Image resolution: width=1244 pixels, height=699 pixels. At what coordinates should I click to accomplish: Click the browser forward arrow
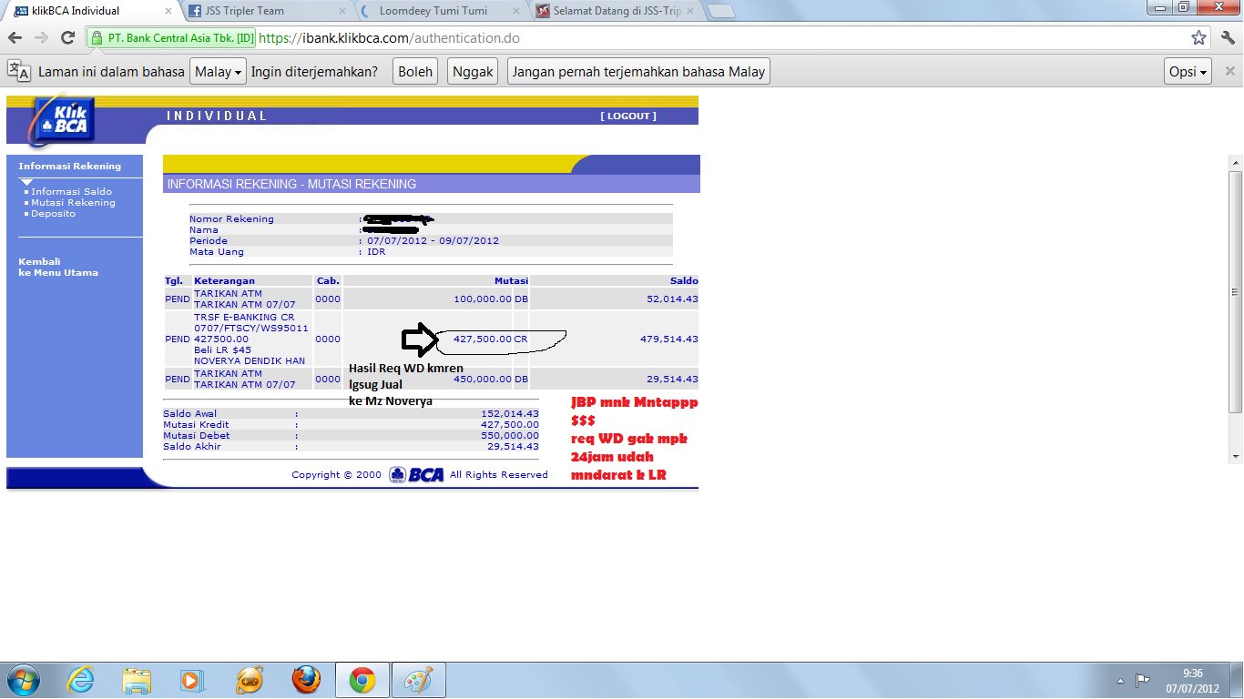pyautogui.click(x=41, y=38)
